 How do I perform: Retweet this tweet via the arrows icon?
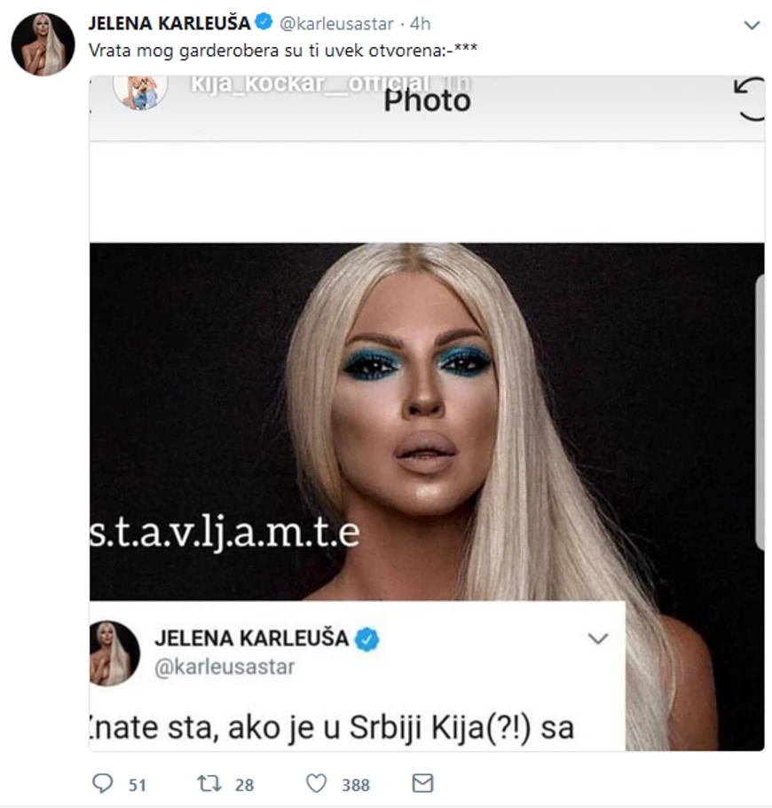[209, 783]
